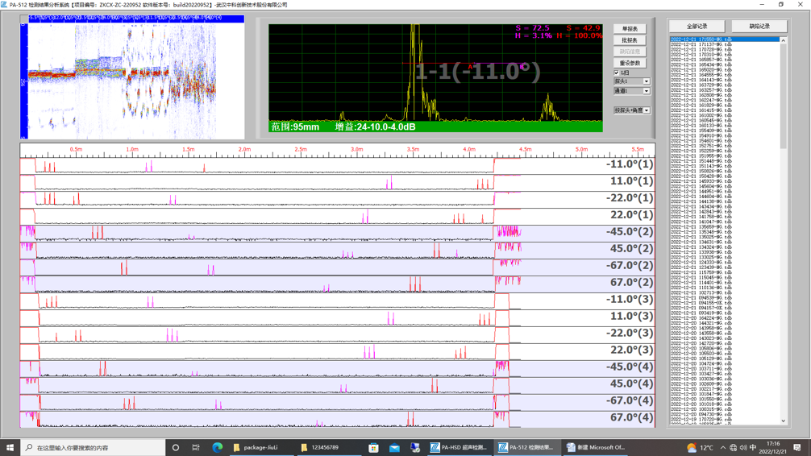Viewport: 811px width, 456px height.
Task: Click the 2.5m mark on the ruler
Action: (301, 149)
